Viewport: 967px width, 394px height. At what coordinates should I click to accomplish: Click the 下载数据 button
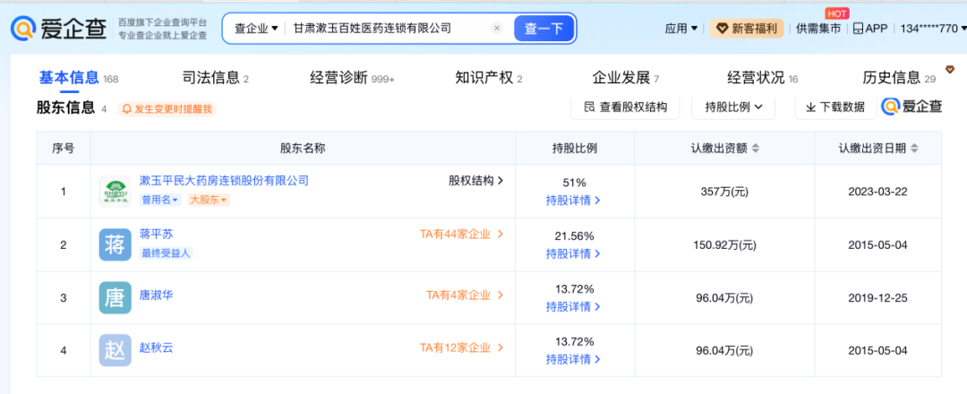pos(835,107)
